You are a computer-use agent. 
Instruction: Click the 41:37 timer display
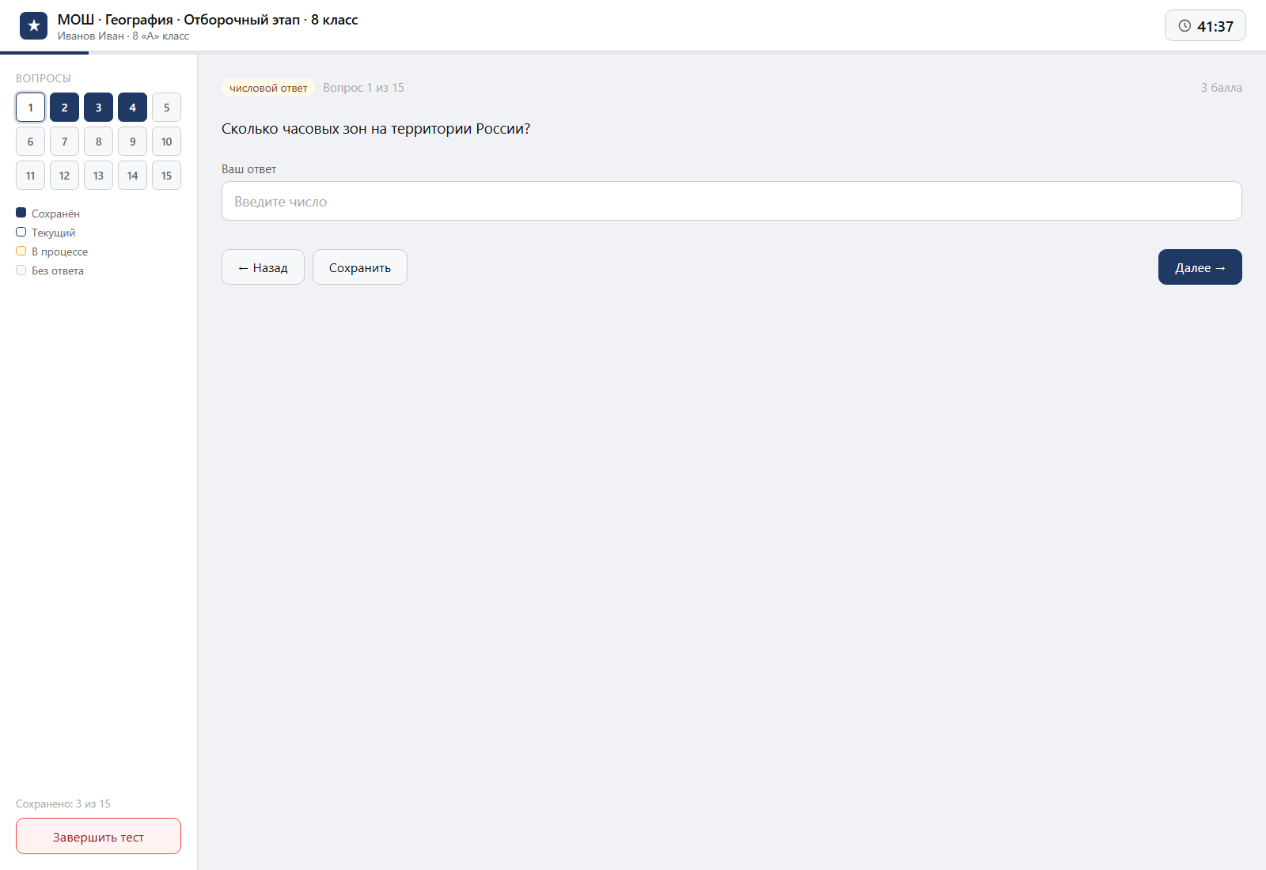(x=1205, y=26)
